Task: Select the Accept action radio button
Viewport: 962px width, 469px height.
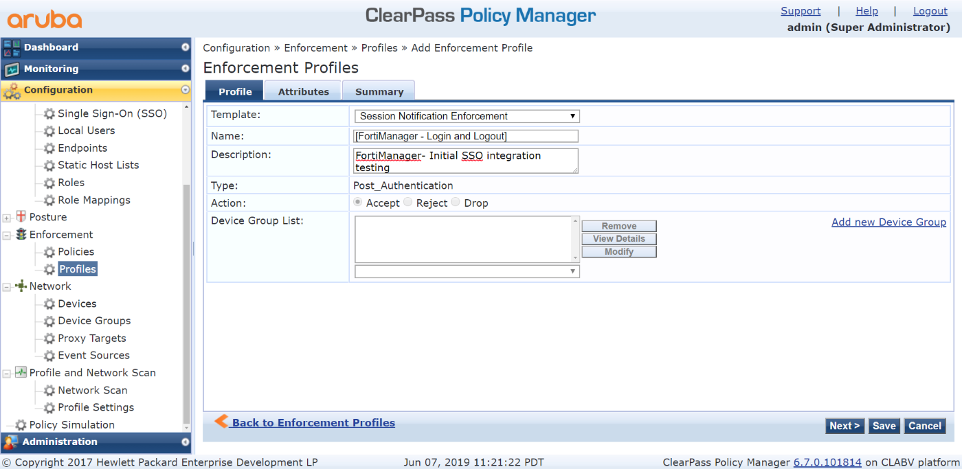Action: tap(358, 203)
